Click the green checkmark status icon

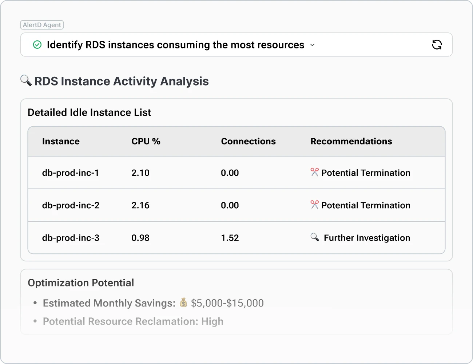point(37,44)
